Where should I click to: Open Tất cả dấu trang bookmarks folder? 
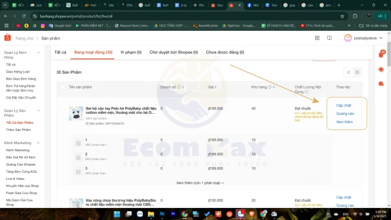click(373, 26)
